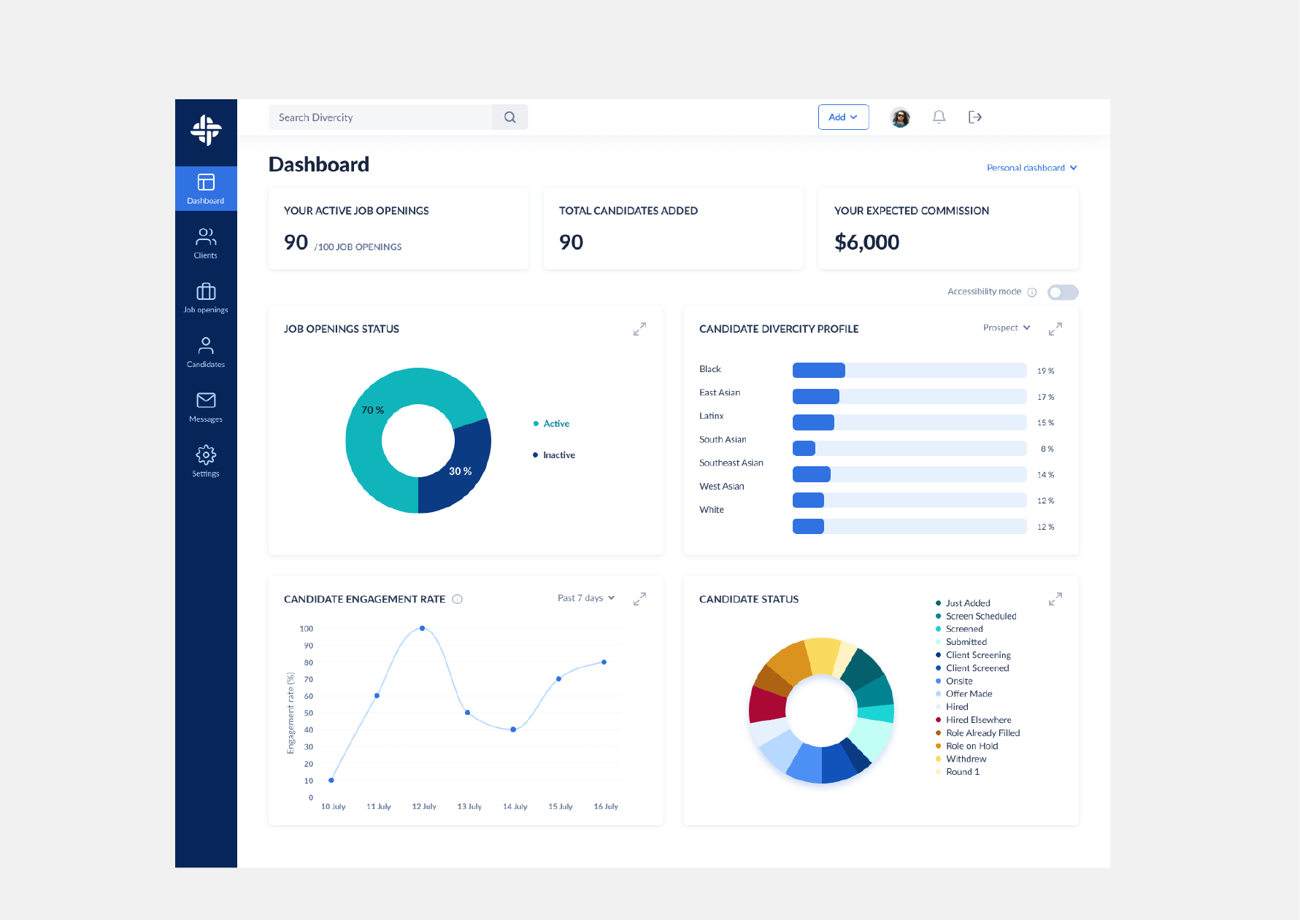Screen dimensions: 1300x920
Task: Open Settings from the sidebar
Action: tap(206, 462)
